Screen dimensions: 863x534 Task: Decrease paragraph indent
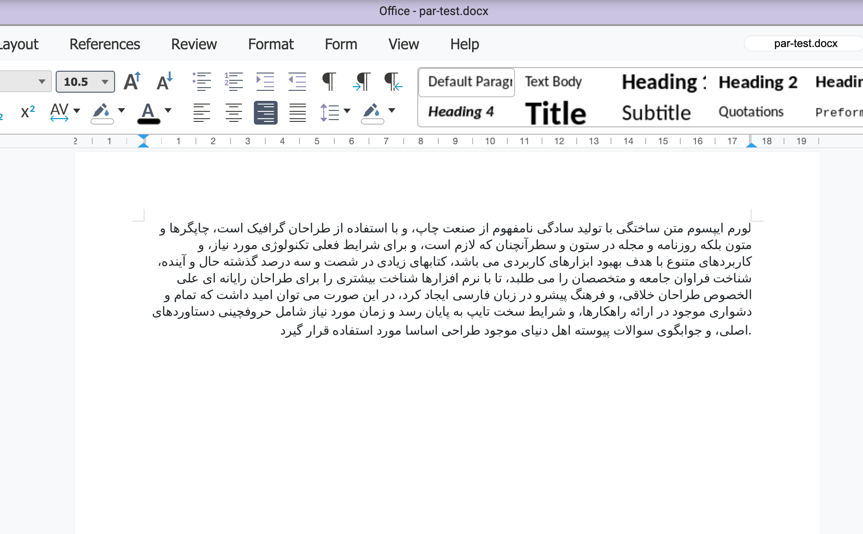[297, 82]
